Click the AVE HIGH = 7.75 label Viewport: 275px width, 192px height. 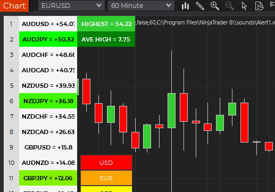106,39
